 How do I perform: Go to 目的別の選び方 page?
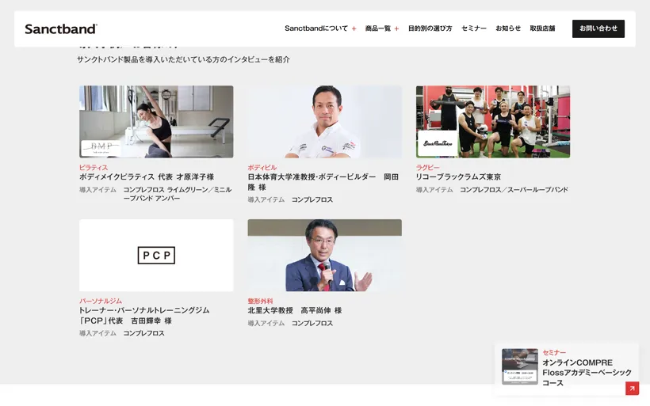(430, 28)
